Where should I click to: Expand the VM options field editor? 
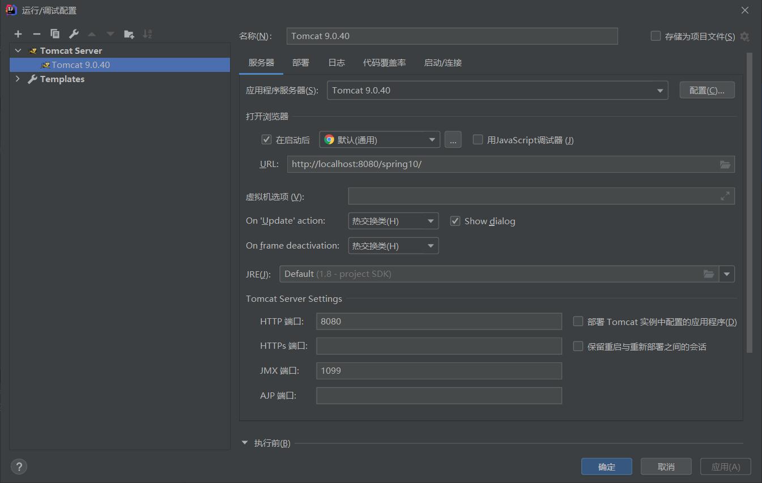[x=725, y=196]
